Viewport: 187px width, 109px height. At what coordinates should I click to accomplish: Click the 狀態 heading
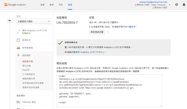[92, 17]
